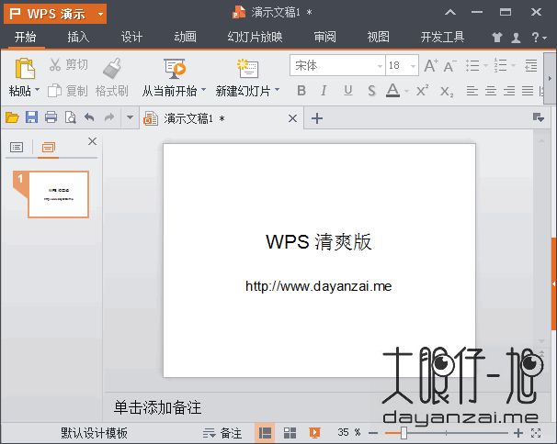Apply superscript X² formatting
Viewport: 557px width, 444px height.
pyautogui.click(x=423, y=91)
